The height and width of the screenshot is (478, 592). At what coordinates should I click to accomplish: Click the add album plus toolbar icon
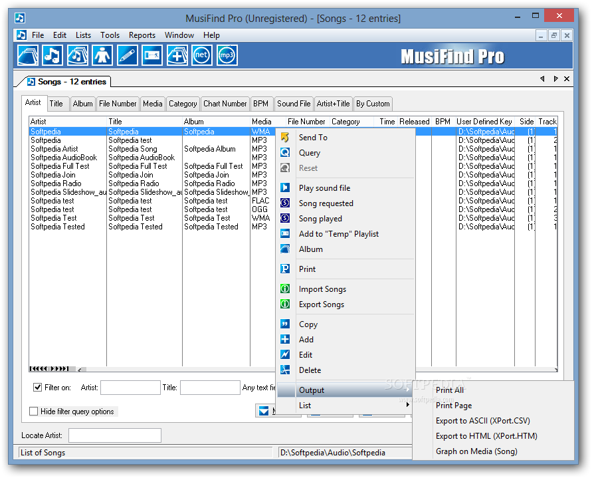(177, 55)
